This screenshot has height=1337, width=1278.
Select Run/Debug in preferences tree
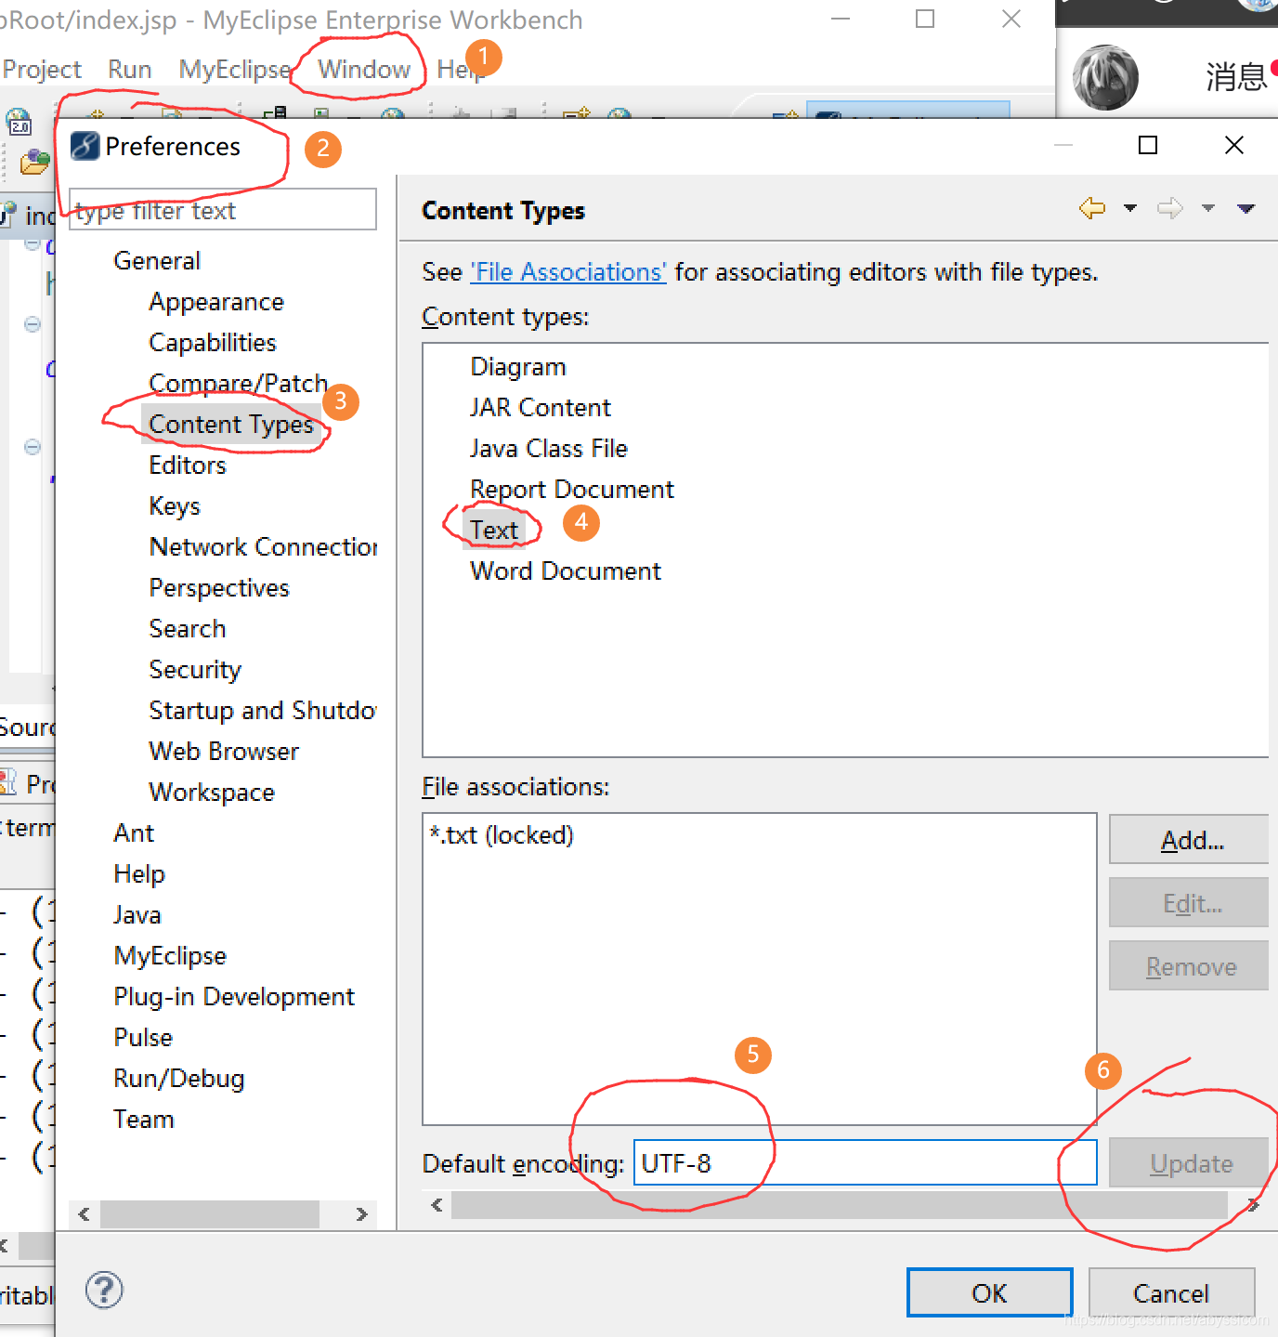[179, 1078]
